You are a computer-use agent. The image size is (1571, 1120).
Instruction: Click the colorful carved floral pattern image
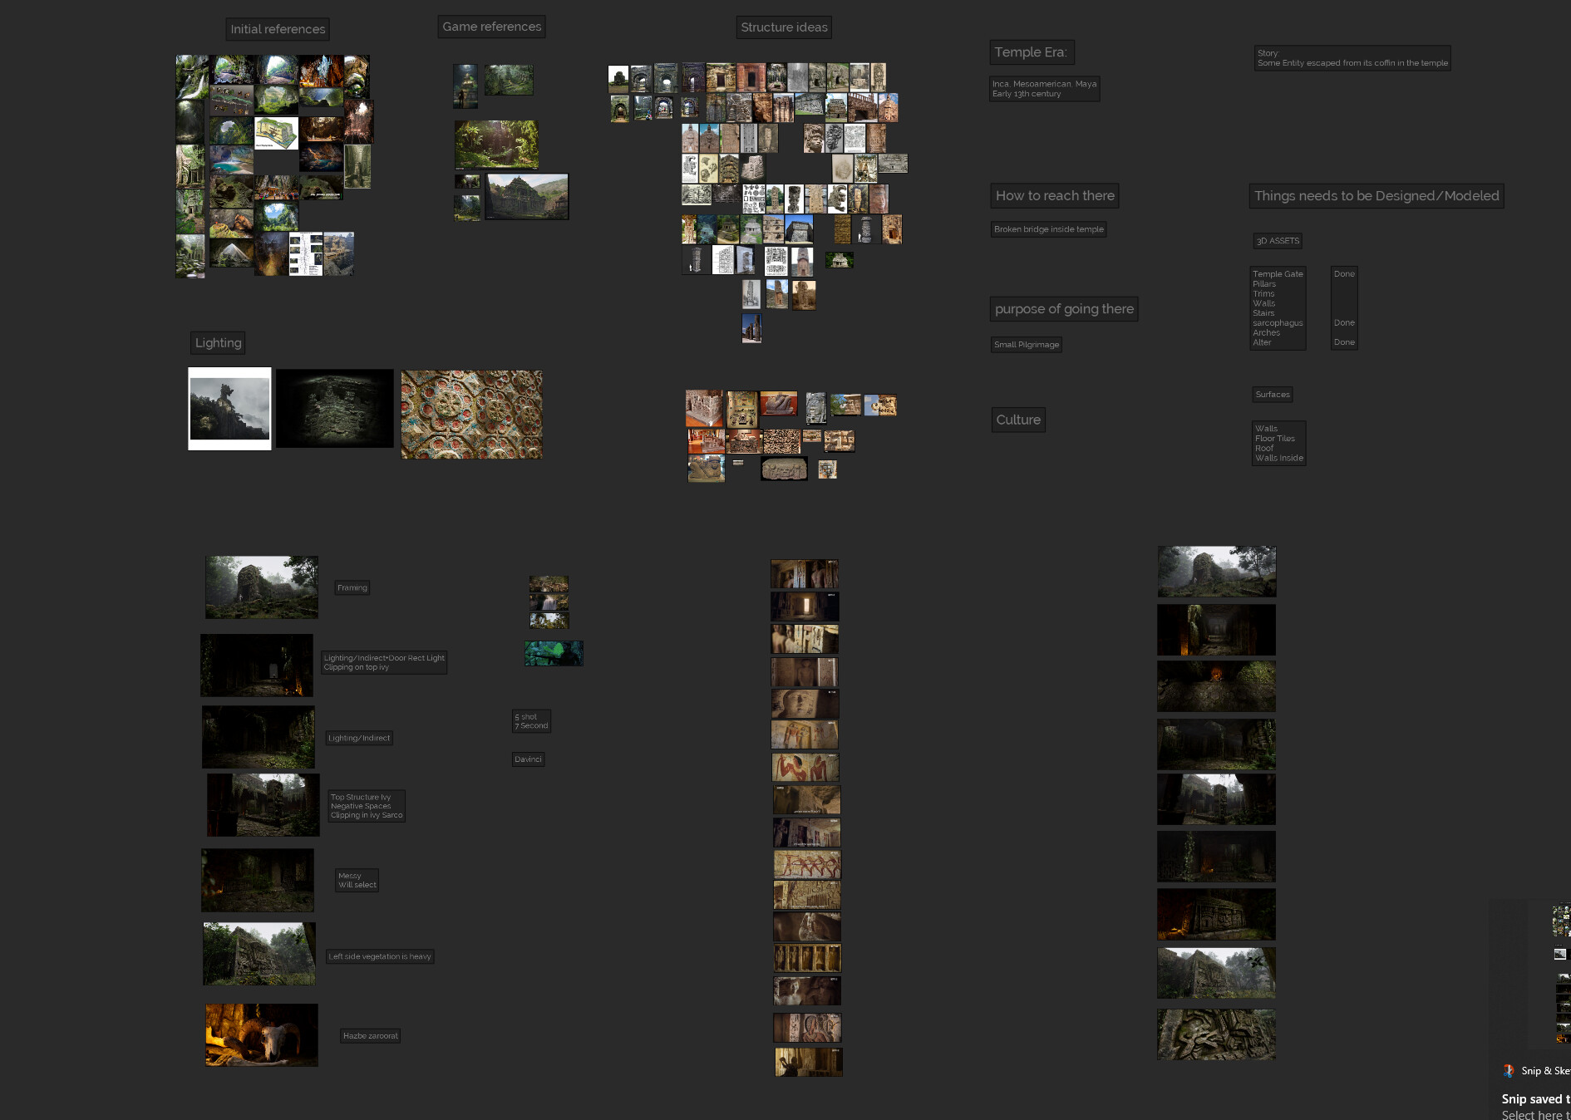(x=471, y=415)
